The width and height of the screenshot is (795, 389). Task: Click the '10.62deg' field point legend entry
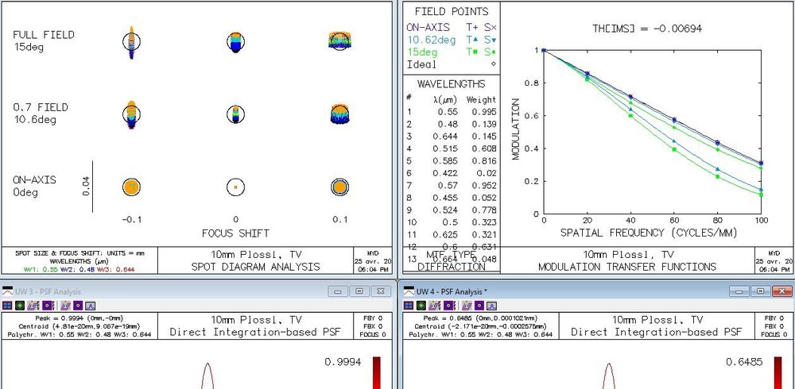[x=431, y=40]
